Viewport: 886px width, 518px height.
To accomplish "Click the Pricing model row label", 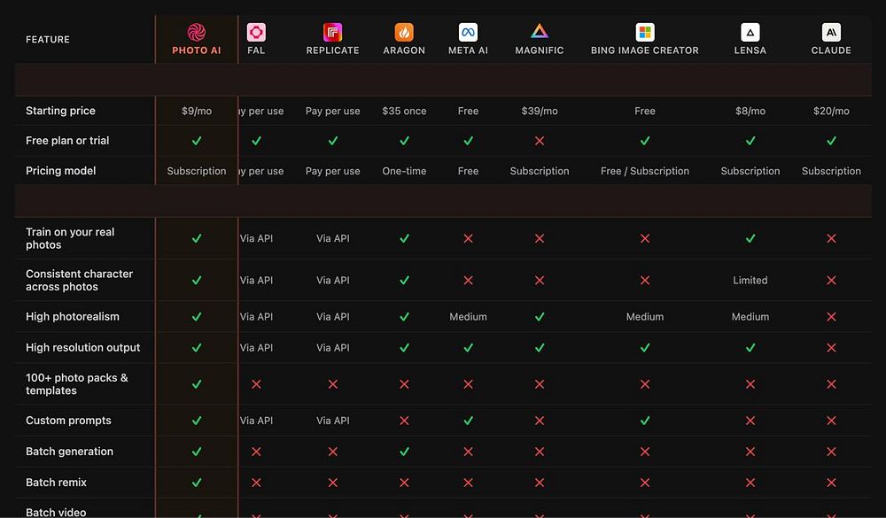I will click(x=60, y=171).
